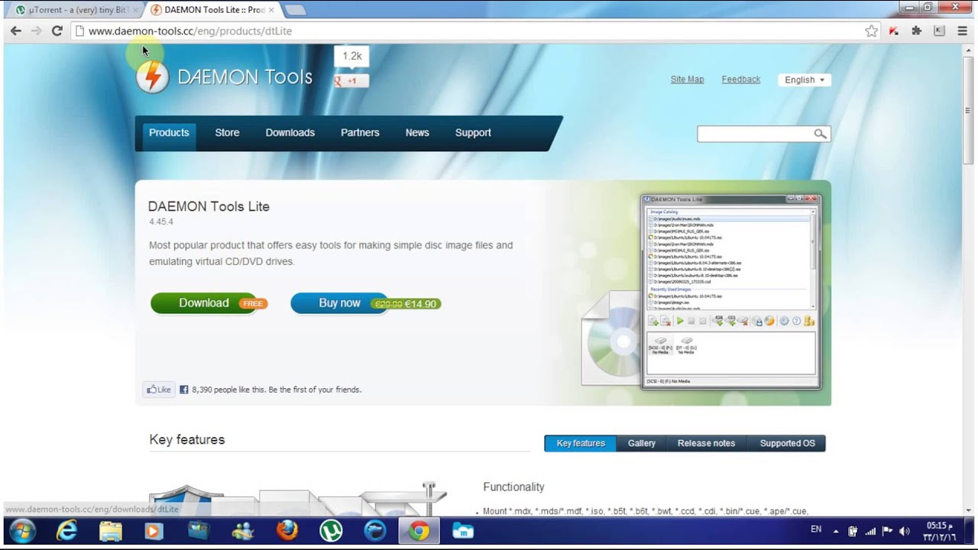
Task: Click the EN language indicator
Action: 816,529
